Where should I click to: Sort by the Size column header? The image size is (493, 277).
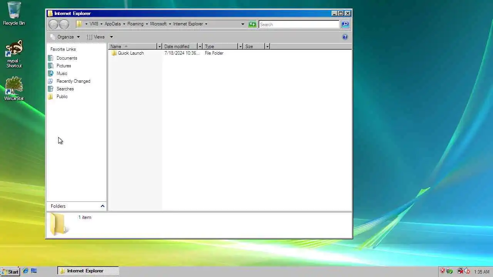[x=254, y=47]
